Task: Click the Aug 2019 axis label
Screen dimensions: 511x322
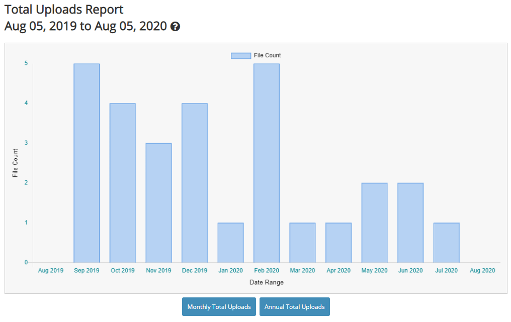Action: pos(51,270)
